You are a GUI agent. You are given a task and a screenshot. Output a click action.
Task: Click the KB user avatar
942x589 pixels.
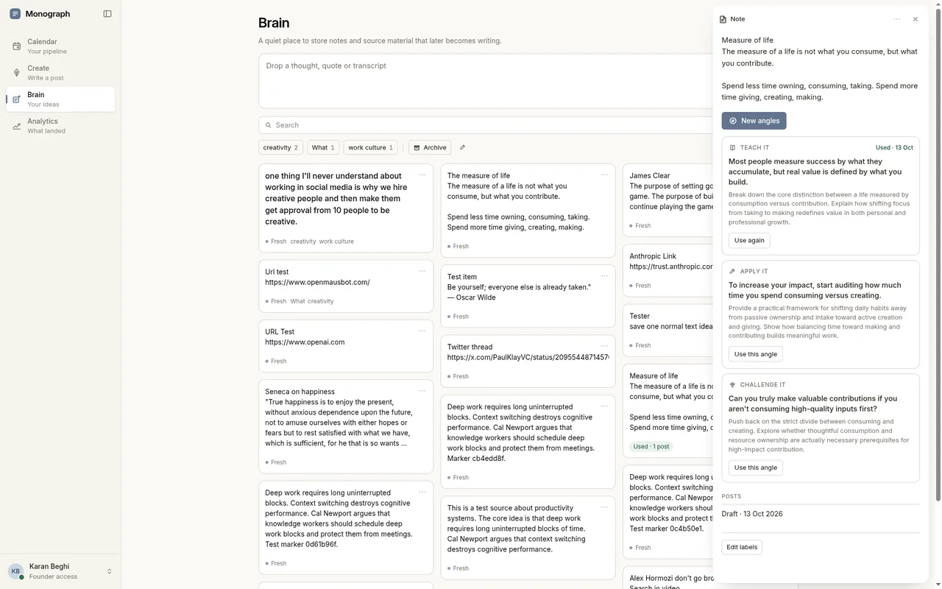15,571
